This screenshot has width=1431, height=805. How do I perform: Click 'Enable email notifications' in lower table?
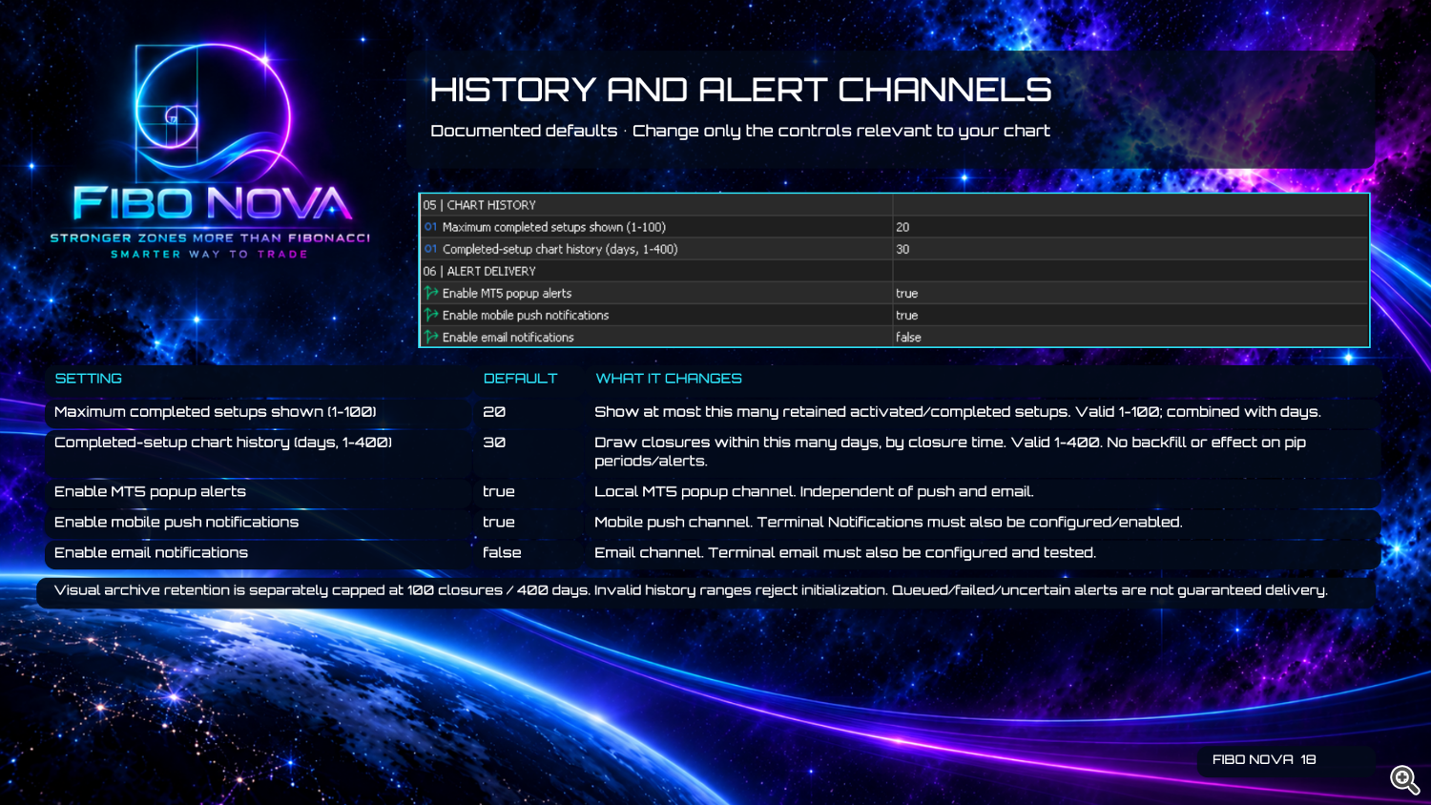[x=151, y=553]
